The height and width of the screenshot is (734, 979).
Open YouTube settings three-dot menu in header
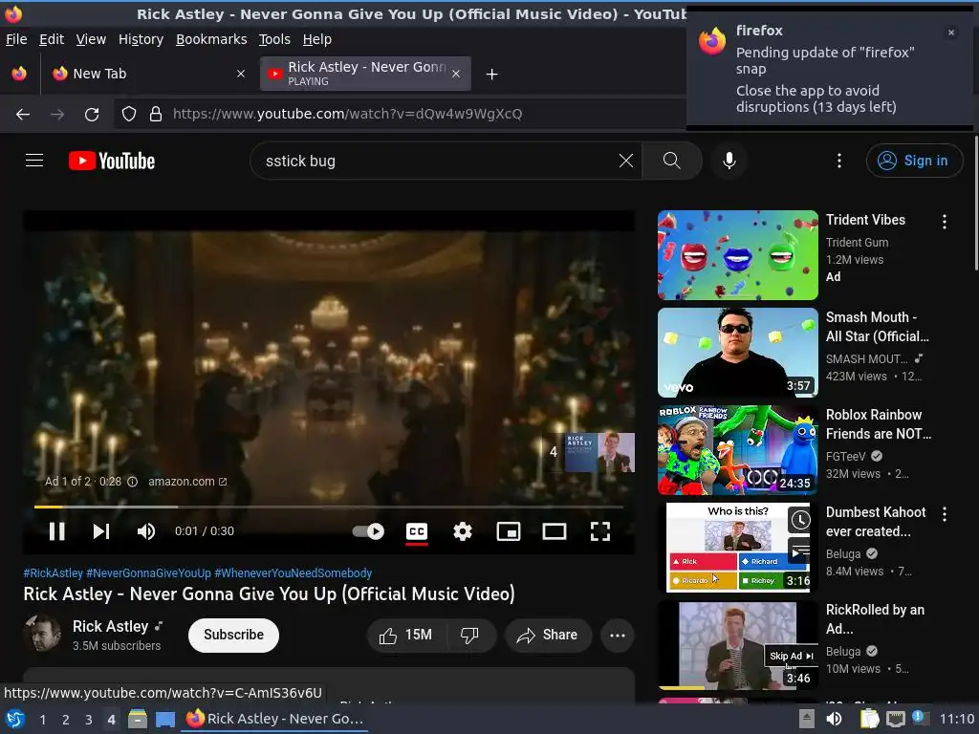pos(839,161)
